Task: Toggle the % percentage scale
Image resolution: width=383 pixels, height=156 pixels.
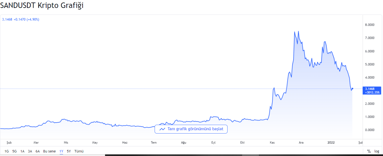Action: (x=369, y=151)
